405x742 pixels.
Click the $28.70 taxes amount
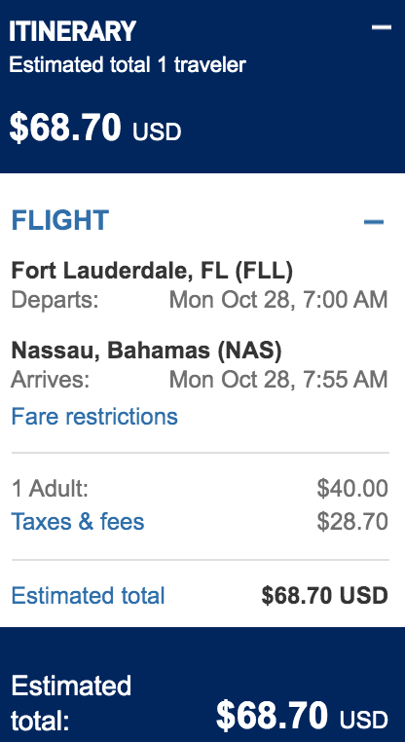352,522
